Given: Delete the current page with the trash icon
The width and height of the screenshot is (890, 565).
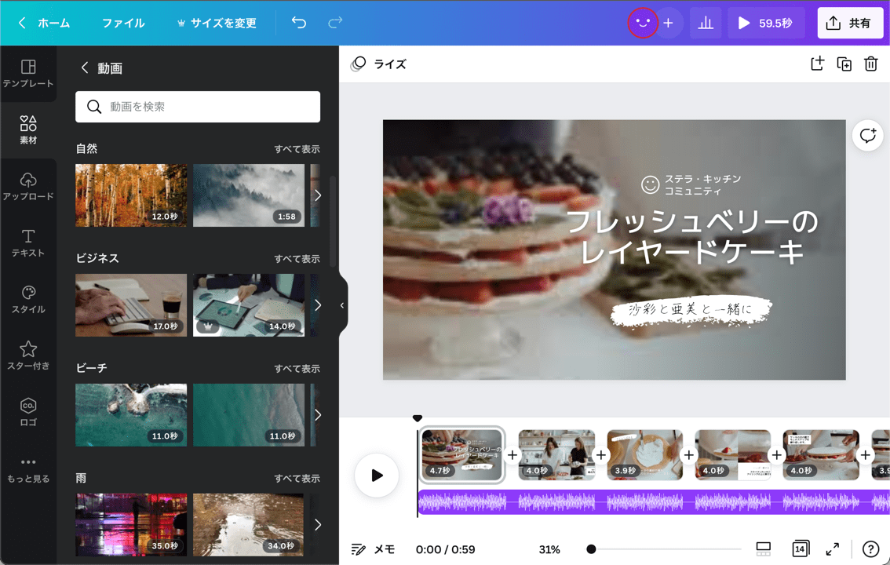Looking at the screenshot, I should pos(871,64).
